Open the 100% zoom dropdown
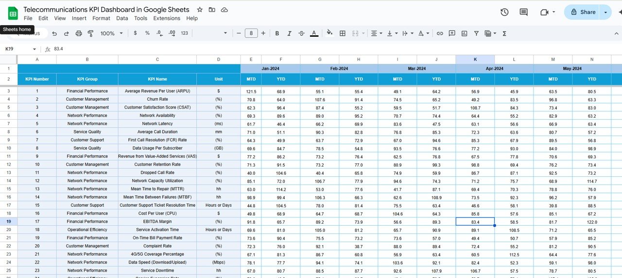The image size is (622, 278). 111,33
